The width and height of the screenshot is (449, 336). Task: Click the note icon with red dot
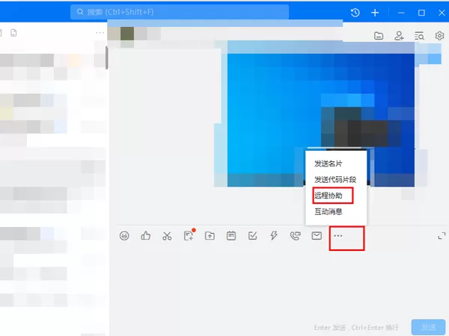click(189, 235)
